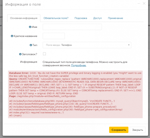Image resolution: width=150 pixels, height=138 pixels.
Task: Follow the Подробнее link
Action: pos(79,65)
